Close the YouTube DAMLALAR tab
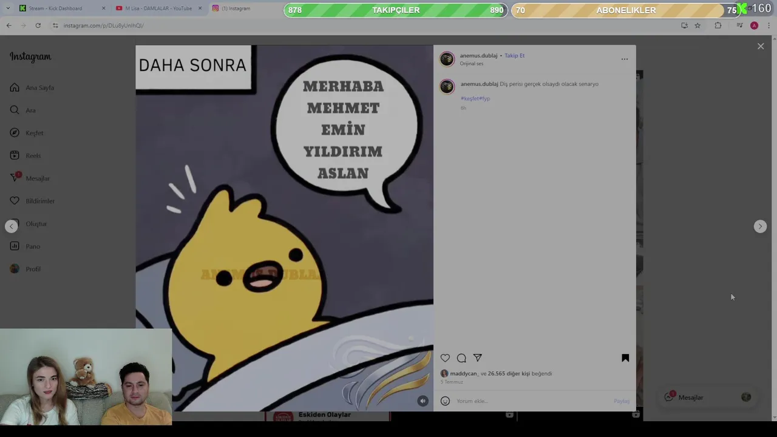This screenshot has height=437, width=777. 200,8
